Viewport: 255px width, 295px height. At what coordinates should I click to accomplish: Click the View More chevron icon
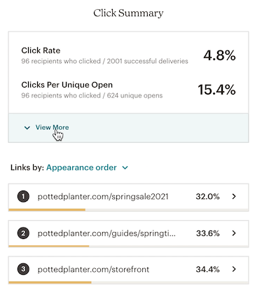tap(27, 128)
